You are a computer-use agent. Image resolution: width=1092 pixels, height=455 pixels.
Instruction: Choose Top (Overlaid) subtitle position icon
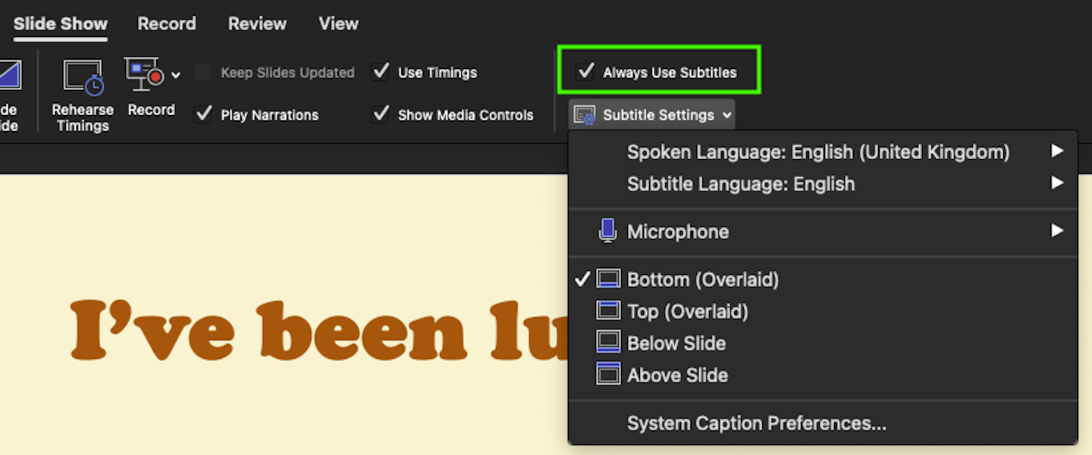[608, 311]
